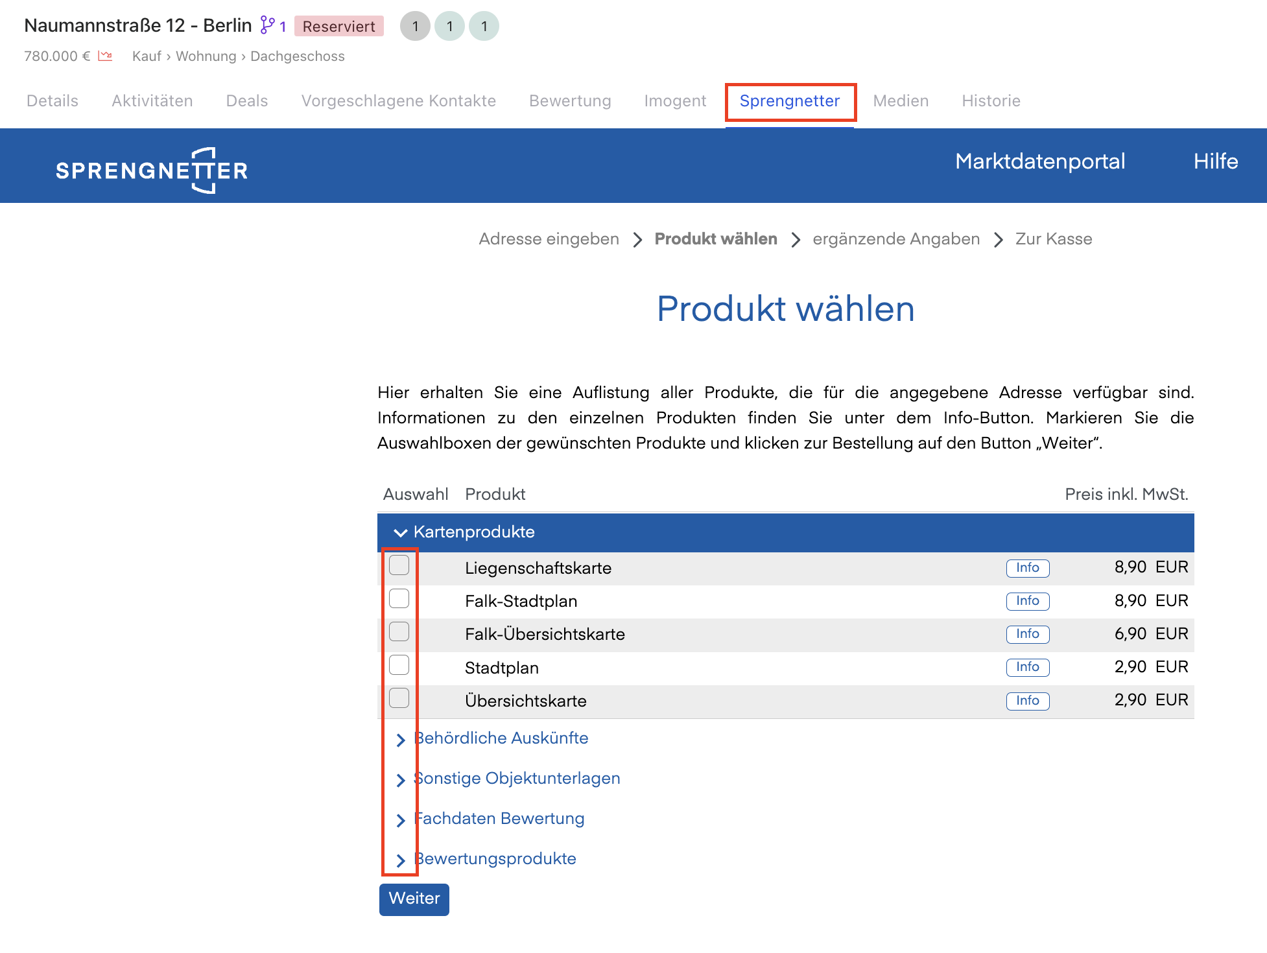Click the price trend chart icon
Viewport: 1267px width, 953px height.
[105, 56]
